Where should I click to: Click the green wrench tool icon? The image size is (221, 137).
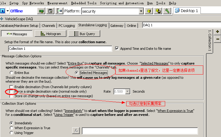coord(167,11)
